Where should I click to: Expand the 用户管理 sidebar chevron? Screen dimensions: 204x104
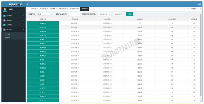23,16
